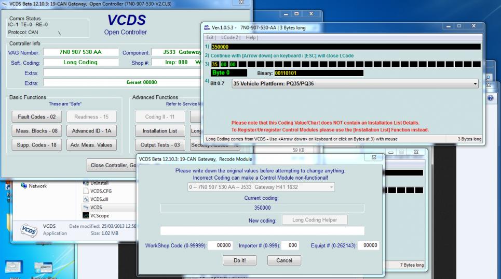Confirm recoding with the Do It! button
This screenshot has height=279, width=501.
[240, 260]
